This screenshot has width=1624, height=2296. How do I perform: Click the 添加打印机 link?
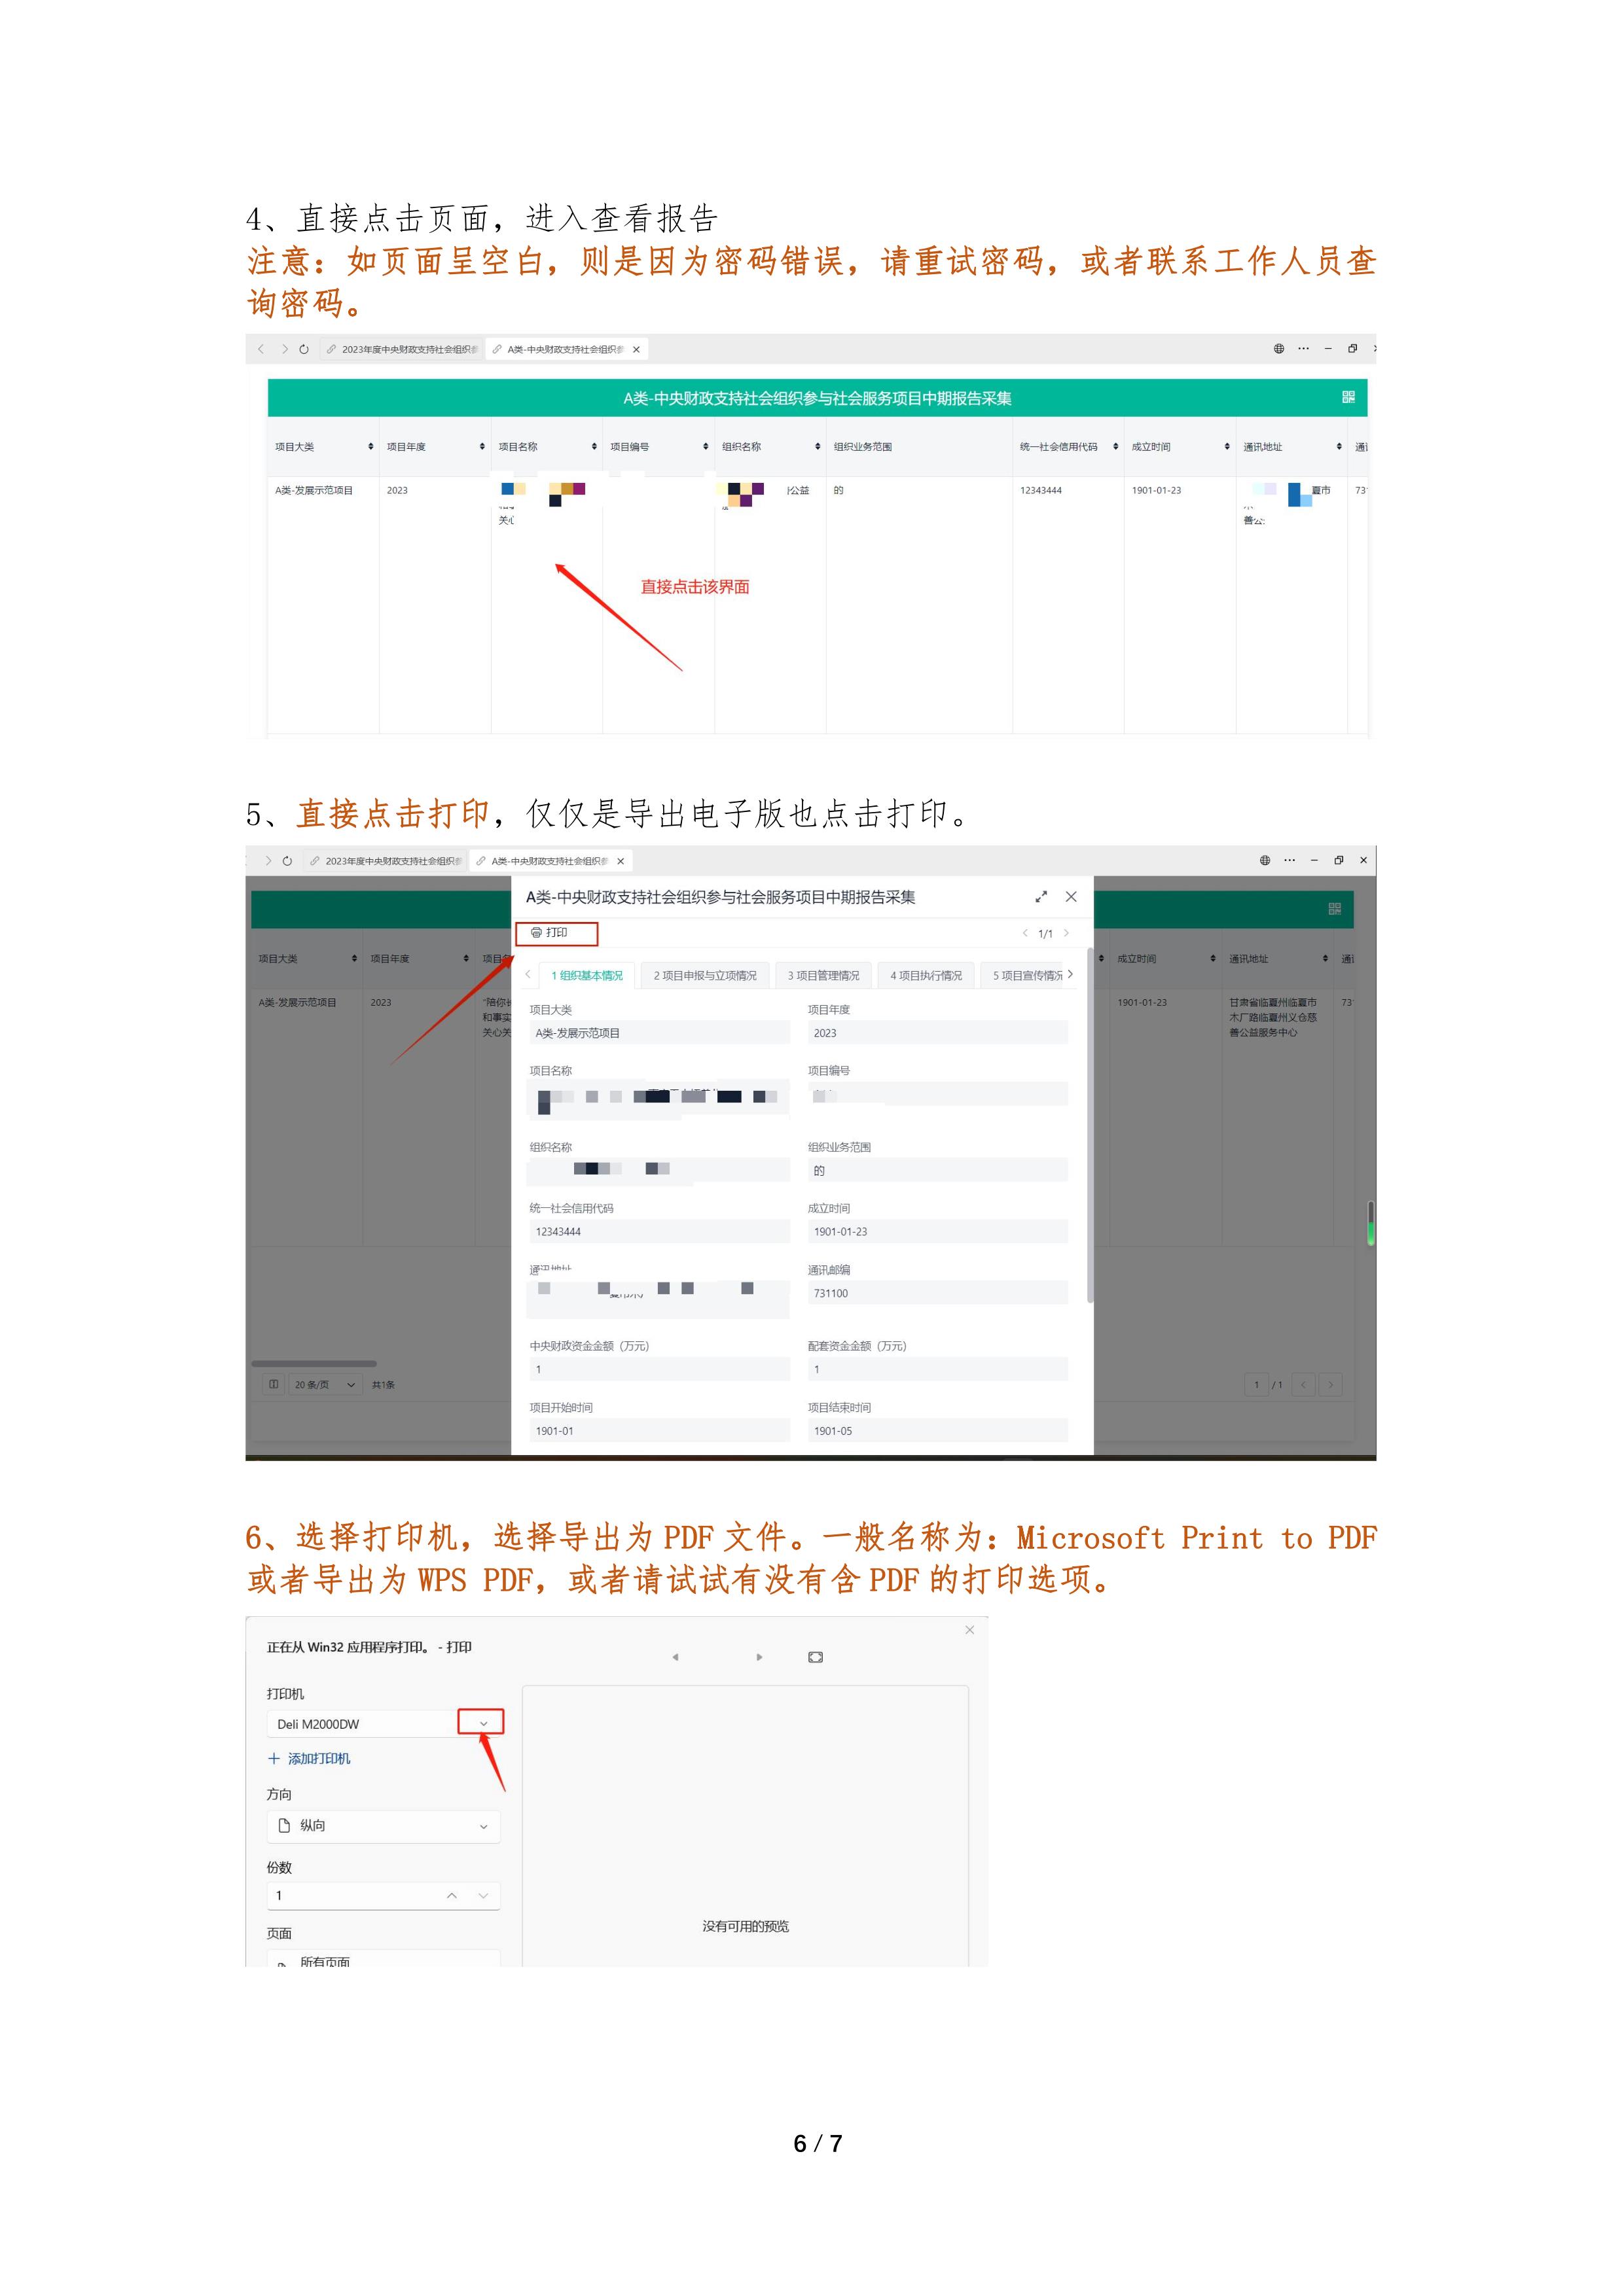tap(309, 1759)
